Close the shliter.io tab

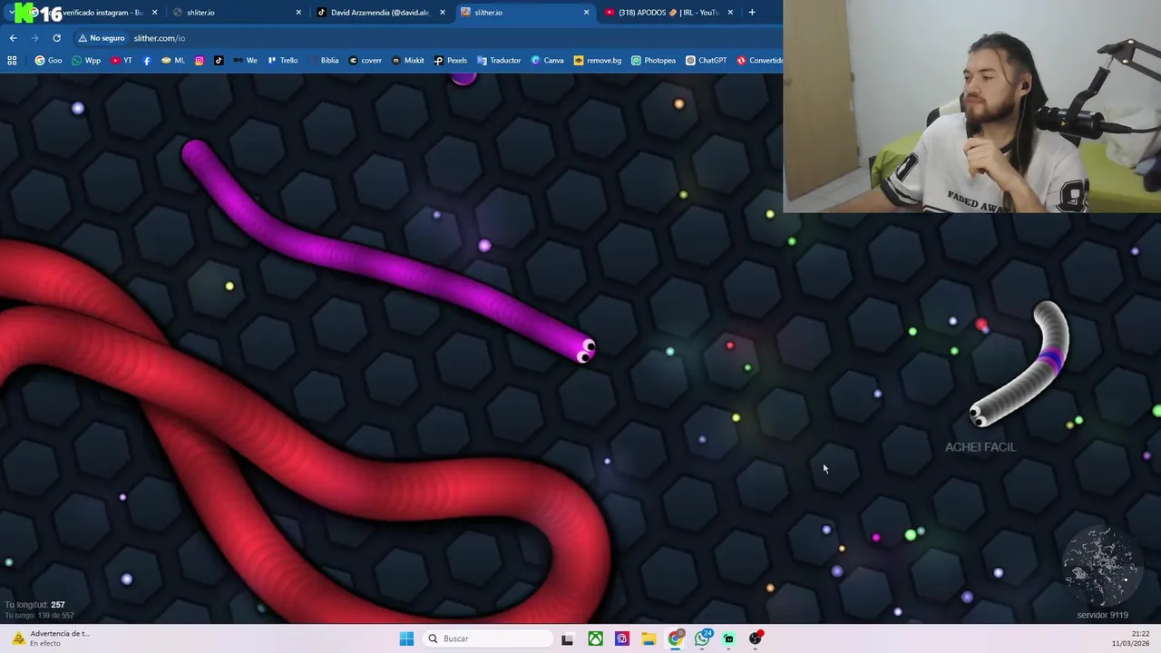click(x=298, y=13)
